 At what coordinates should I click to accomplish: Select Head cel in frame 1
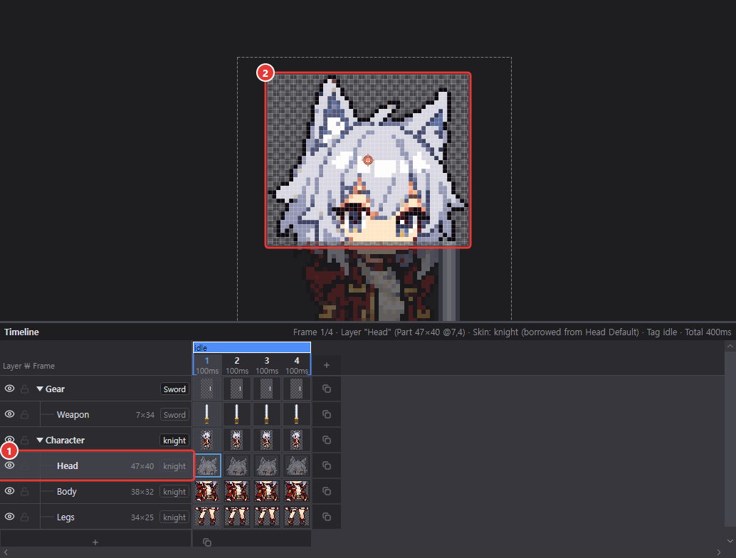(207, 465)
